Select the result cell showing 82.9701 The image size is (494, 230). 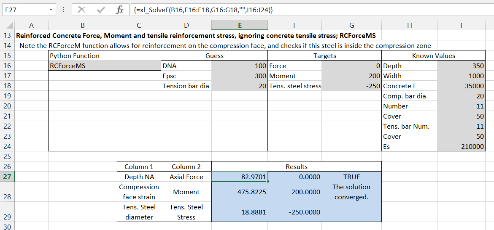(239, 177)
